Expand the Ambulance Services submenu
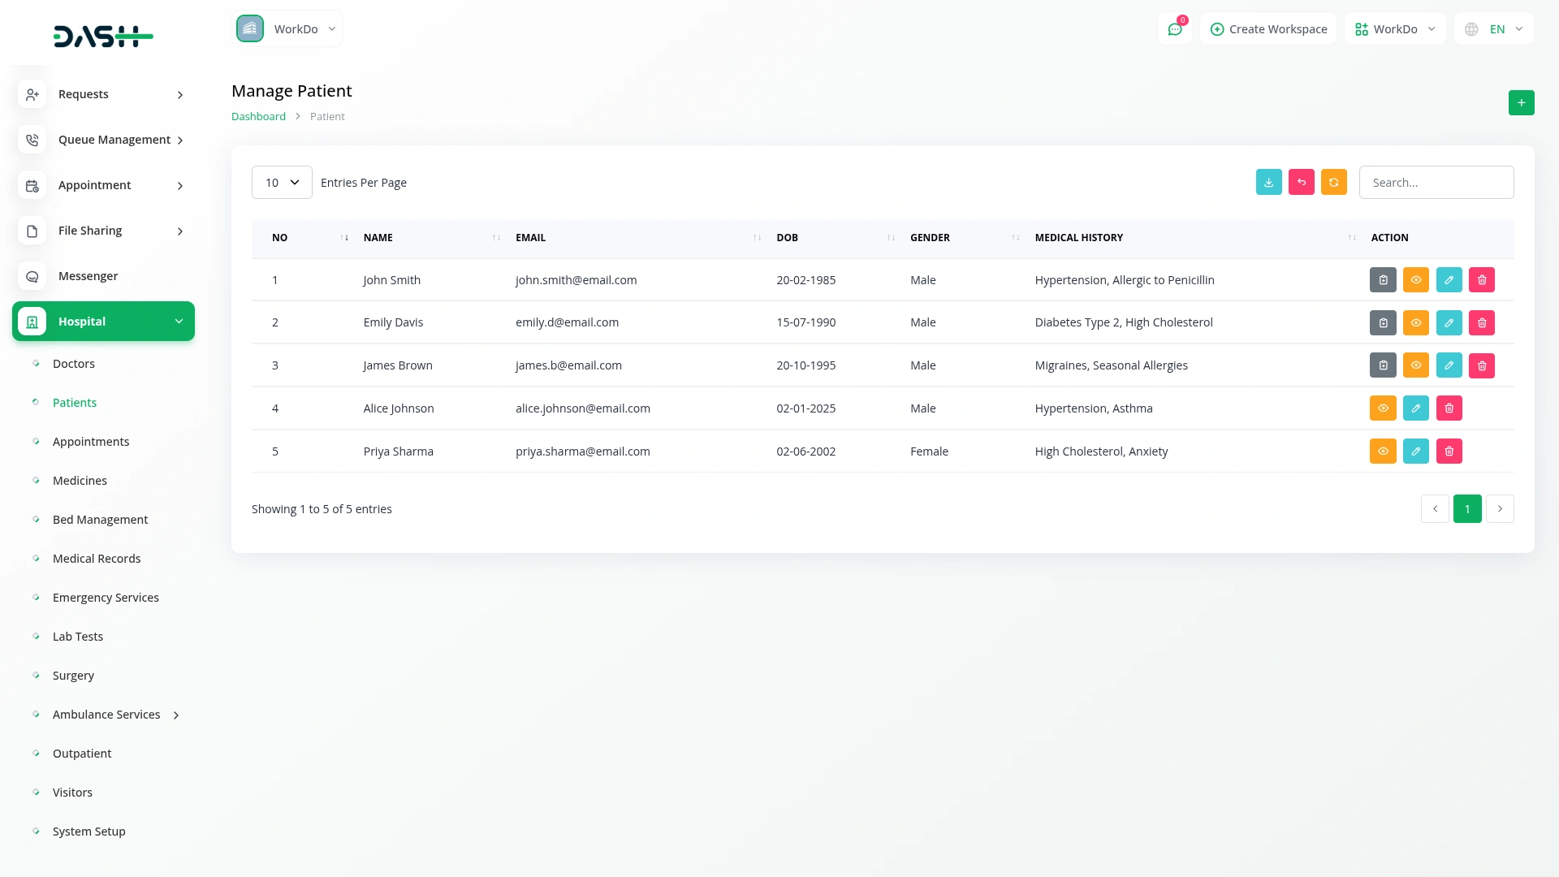This screenshot has width=1559, height=877. click(x=106, y=715)
